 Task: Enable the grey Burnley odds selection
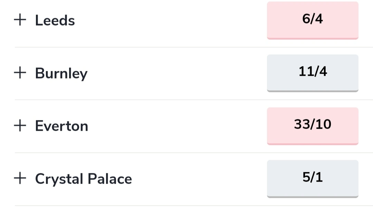pyautogui.click(x=313, y=73)
